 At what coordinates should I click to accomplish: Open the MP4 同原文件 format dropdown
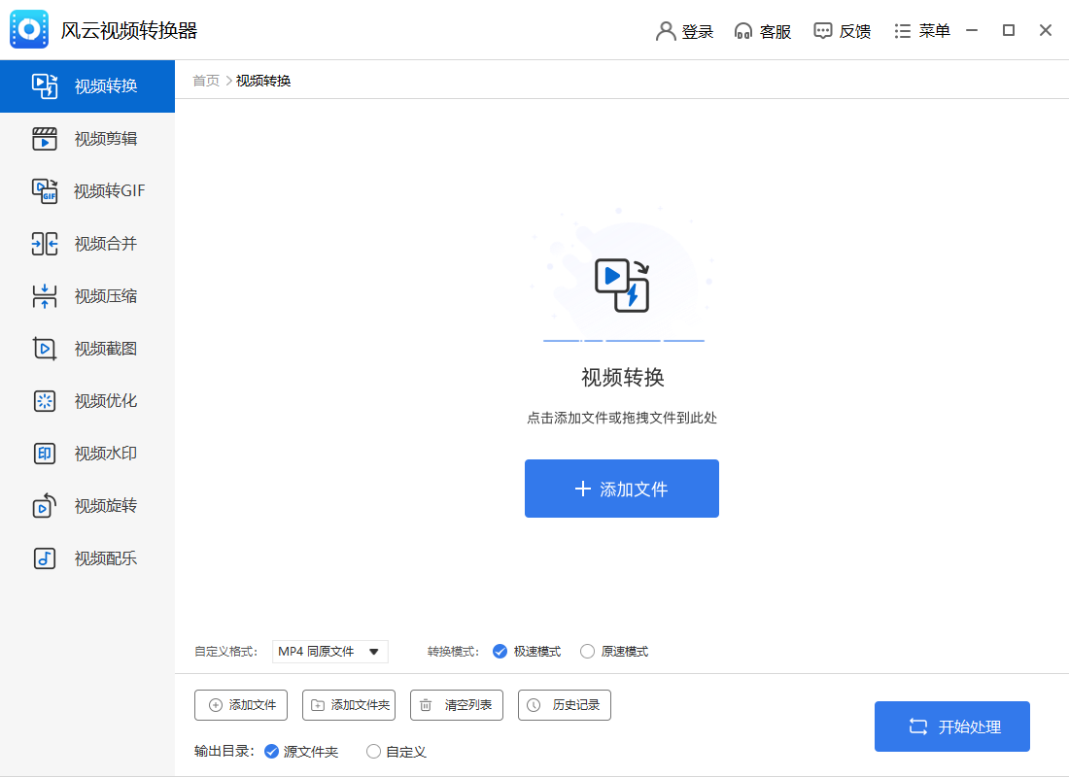point(330,651)
